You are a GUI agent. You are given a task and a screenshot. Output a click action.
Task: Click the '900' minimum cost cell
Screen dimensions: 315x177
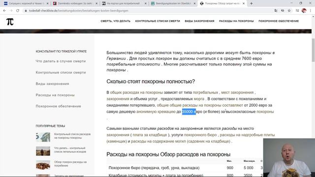point(230,168)
